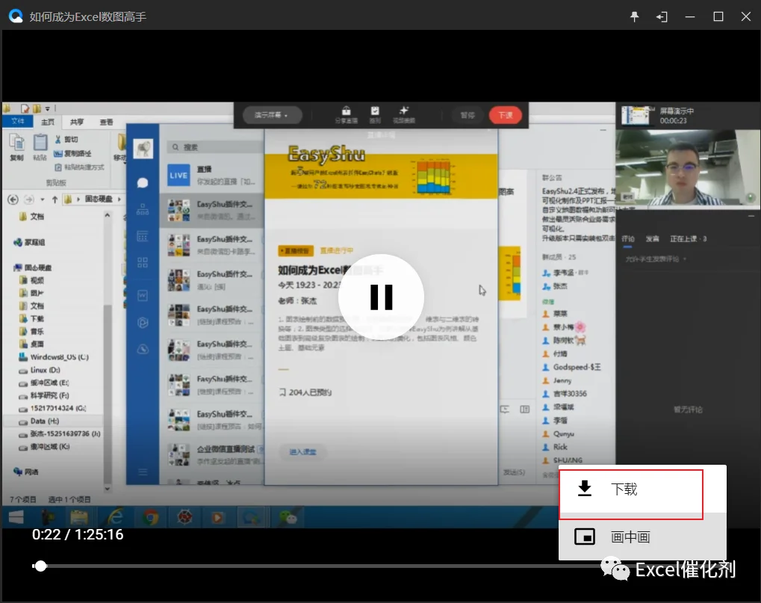
Task: Click the 分享直播 share icon
Action: tap(346, 114)
